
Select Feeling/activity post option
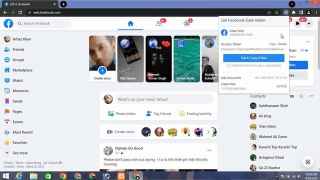pos(195,113)
